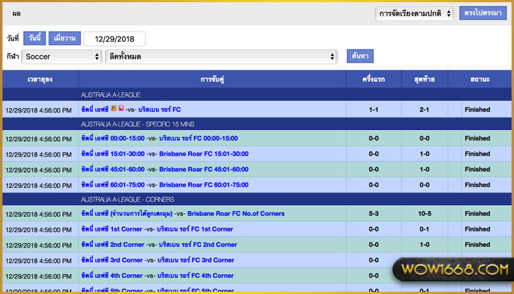Viewport: 514px width, 294px height.
Task: Expand the Soccer sport dropdown
Action: pos(62,57)
